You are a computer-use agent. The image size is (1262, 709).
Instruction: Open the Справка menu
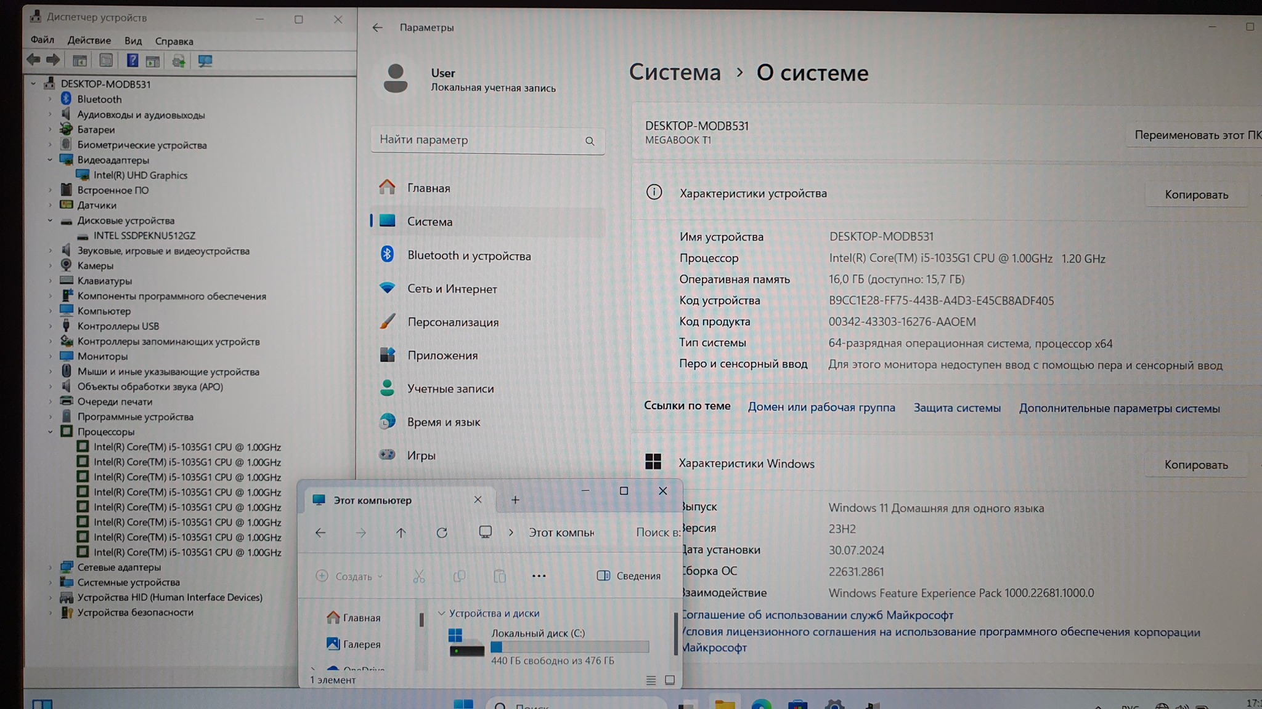pyautogui.click(x=174, y=41)
